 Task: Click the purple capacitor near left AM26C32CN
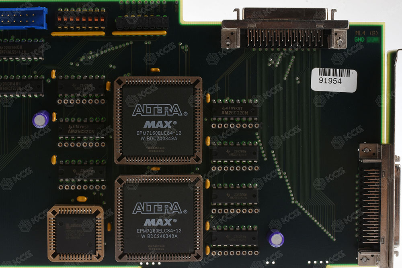point(41,119)
